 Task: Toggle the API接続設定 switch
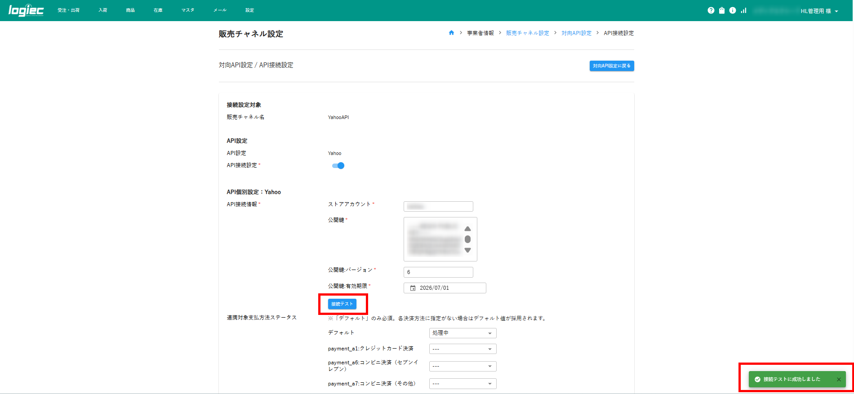pyautogui.click(x=338, y=166)
